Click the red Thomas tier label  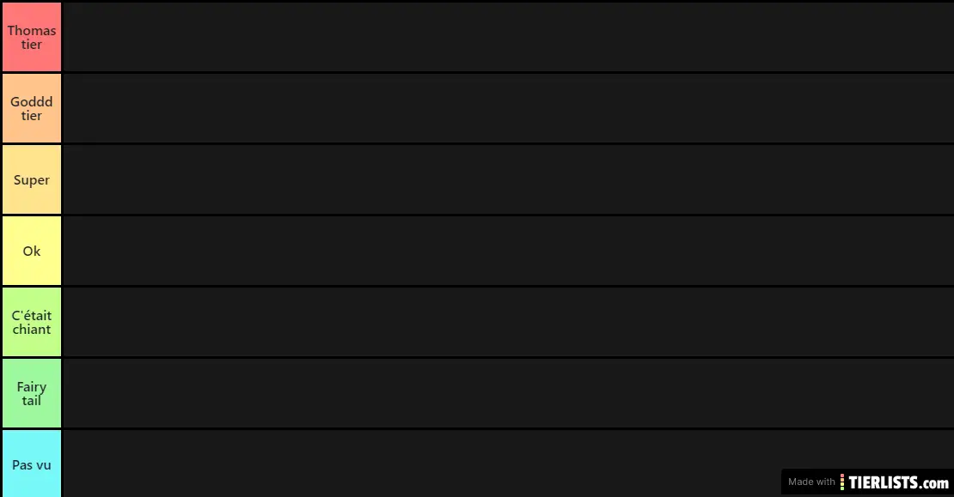32,37
